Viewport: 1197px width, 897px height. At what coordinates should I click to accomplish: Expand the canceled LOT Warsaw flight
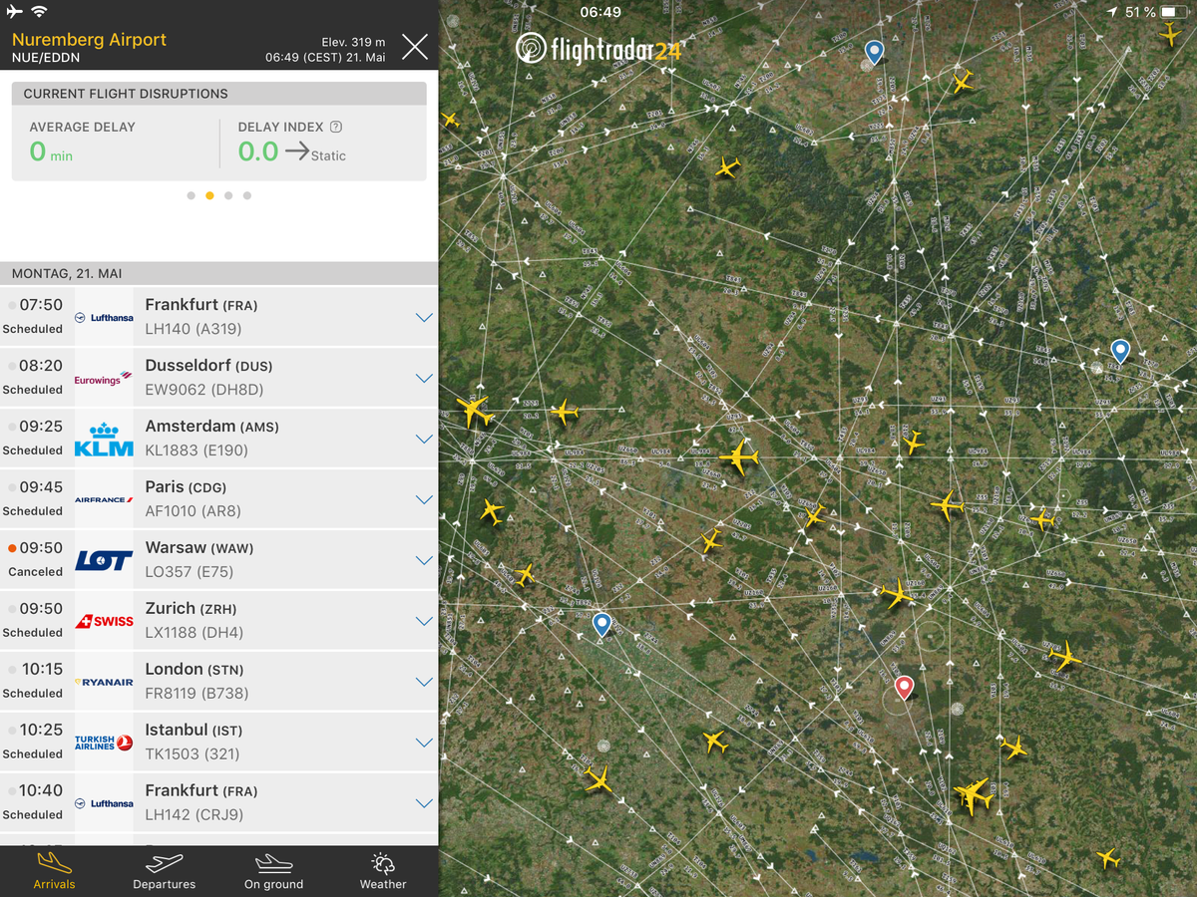click(424, 561)
